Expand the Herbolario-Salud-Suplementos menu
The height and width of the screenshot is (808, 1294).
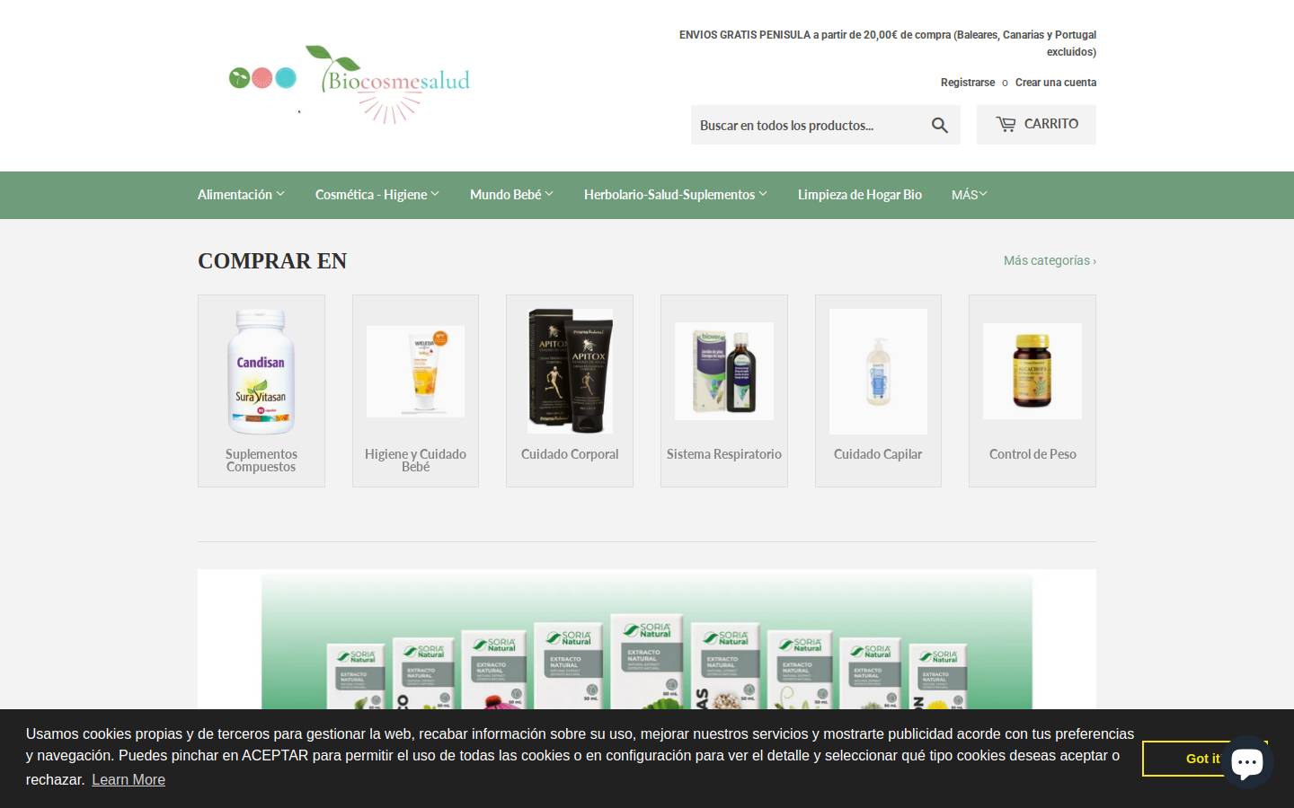coord(676,195)
